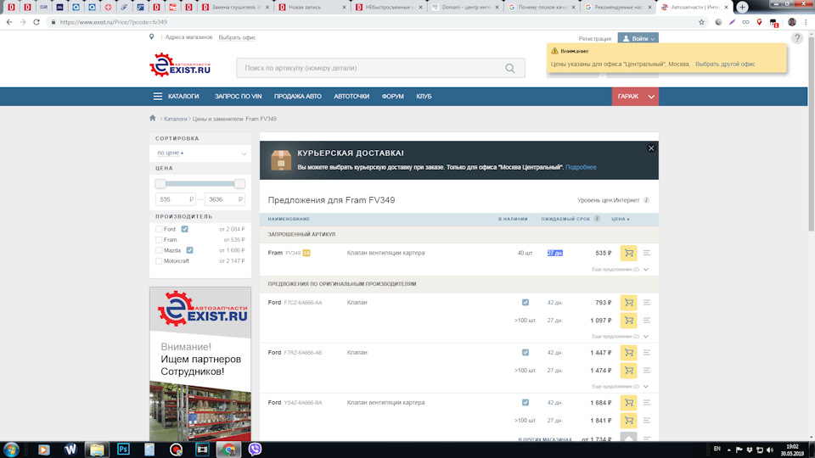Open Клуб menu item
This screenshot has width=815, height=458.
pyautogui.click(x=424, y=97)
